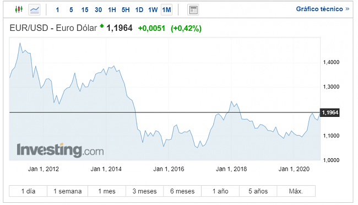This screenshot has height=205, width=358.
Task: Select the area line chart icon
Action: 35,10
